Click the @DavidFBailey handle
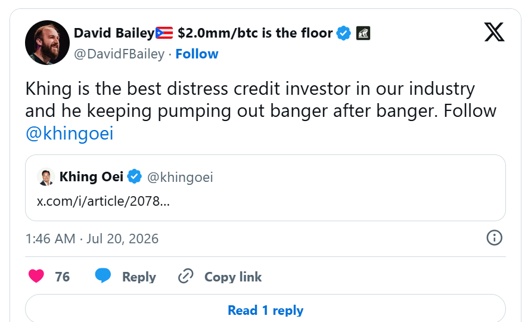The image size is (528, 322). click(x=119, y=54)
